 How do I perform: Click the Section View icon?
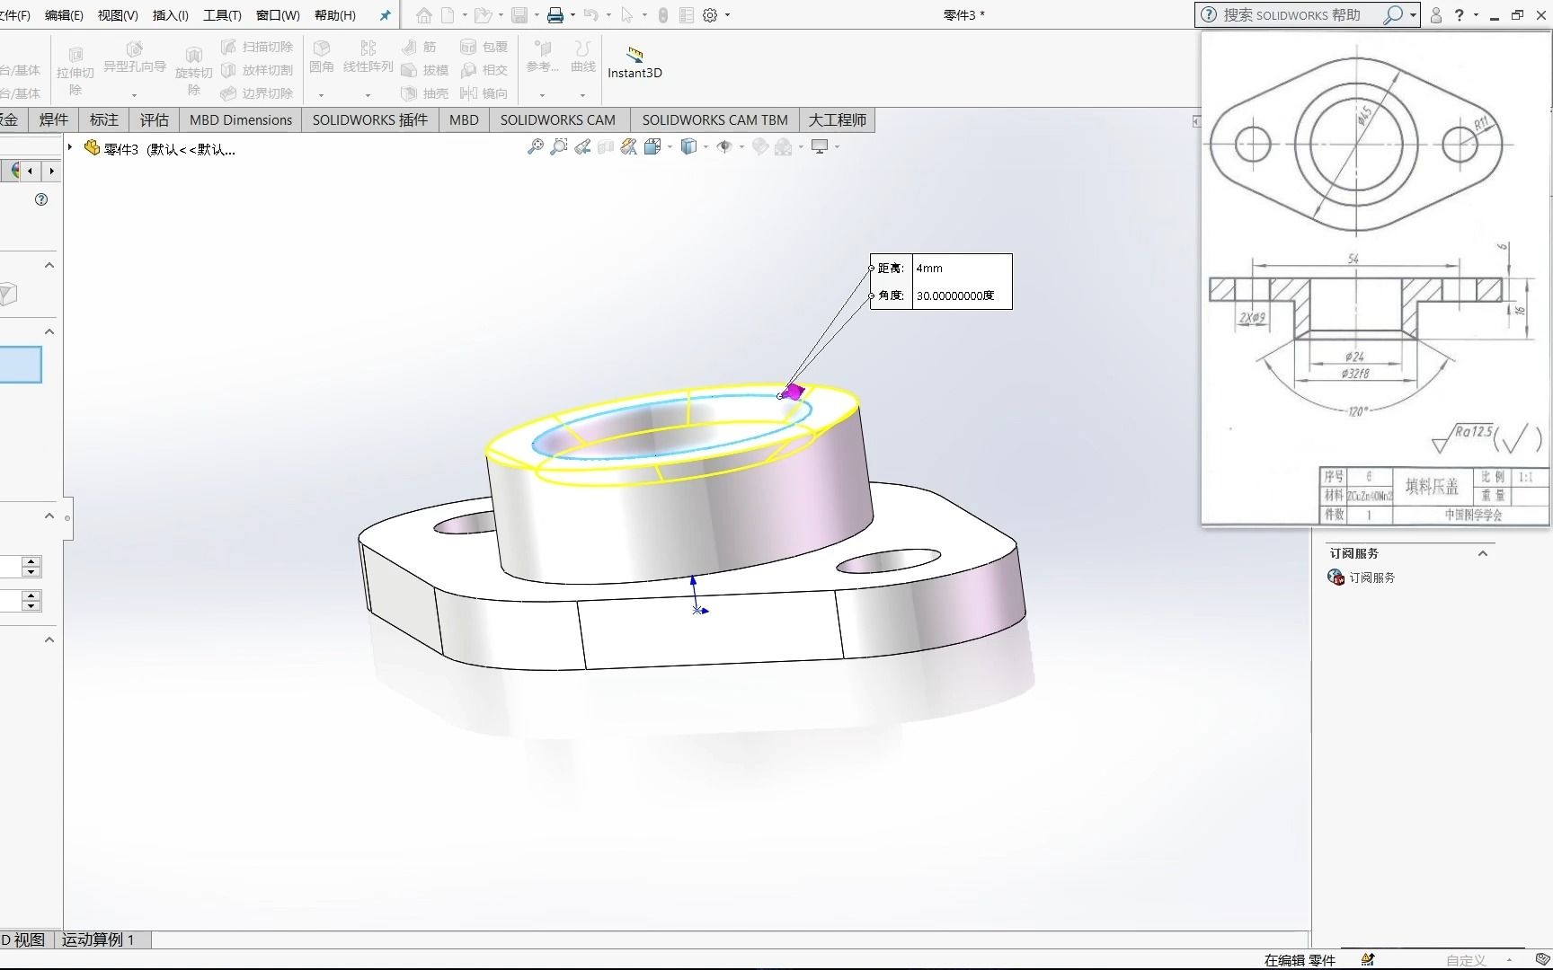point(606,146)
